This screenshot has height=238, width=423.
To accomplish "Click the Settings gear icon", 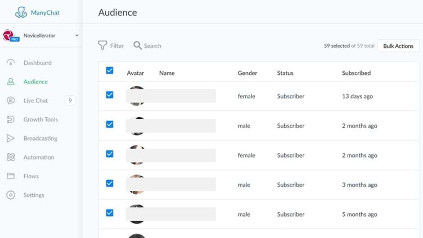I will point(11,195).
